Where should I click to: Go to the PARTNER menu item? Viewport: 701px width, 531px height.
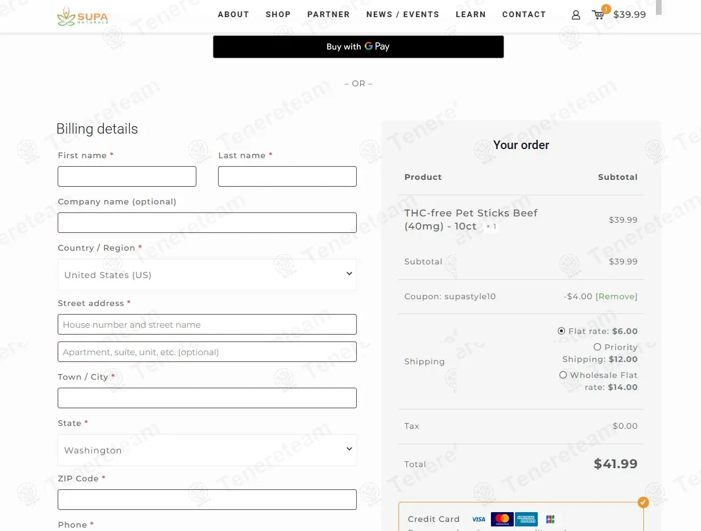click(328, 15)
